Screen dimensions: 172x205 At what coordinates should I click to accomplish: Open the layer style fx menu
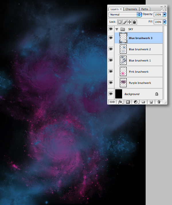pyautogui.click(x=120, y=102)
